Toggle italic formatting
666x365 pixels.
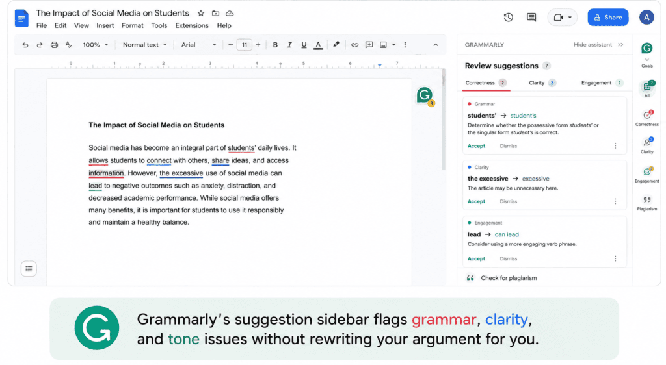tap(289, 45)
